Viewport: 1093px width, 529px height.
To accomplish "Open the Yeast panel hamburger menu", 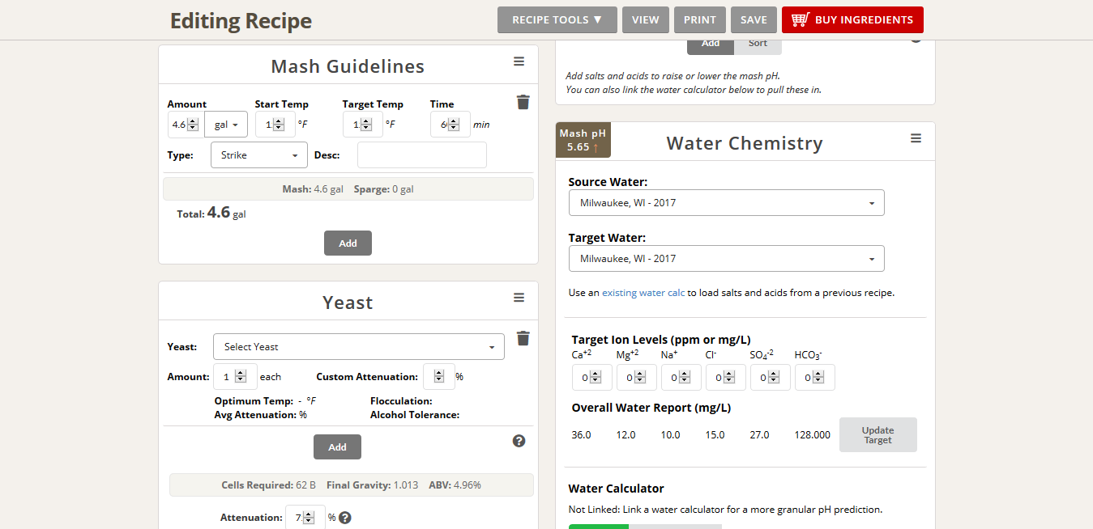I will 519,298.
